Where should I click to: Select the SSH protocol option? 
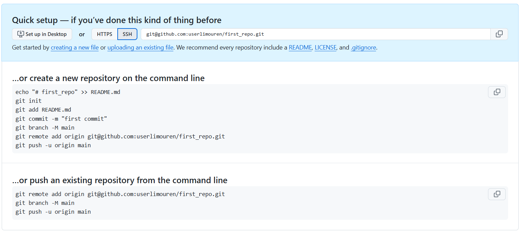(x=127, y=34)
